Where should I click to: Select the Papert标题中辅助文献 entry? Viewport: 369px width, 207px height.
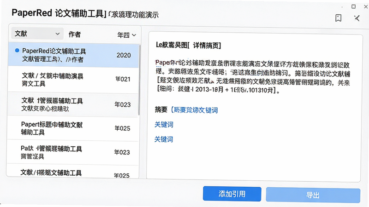(73, 128)
